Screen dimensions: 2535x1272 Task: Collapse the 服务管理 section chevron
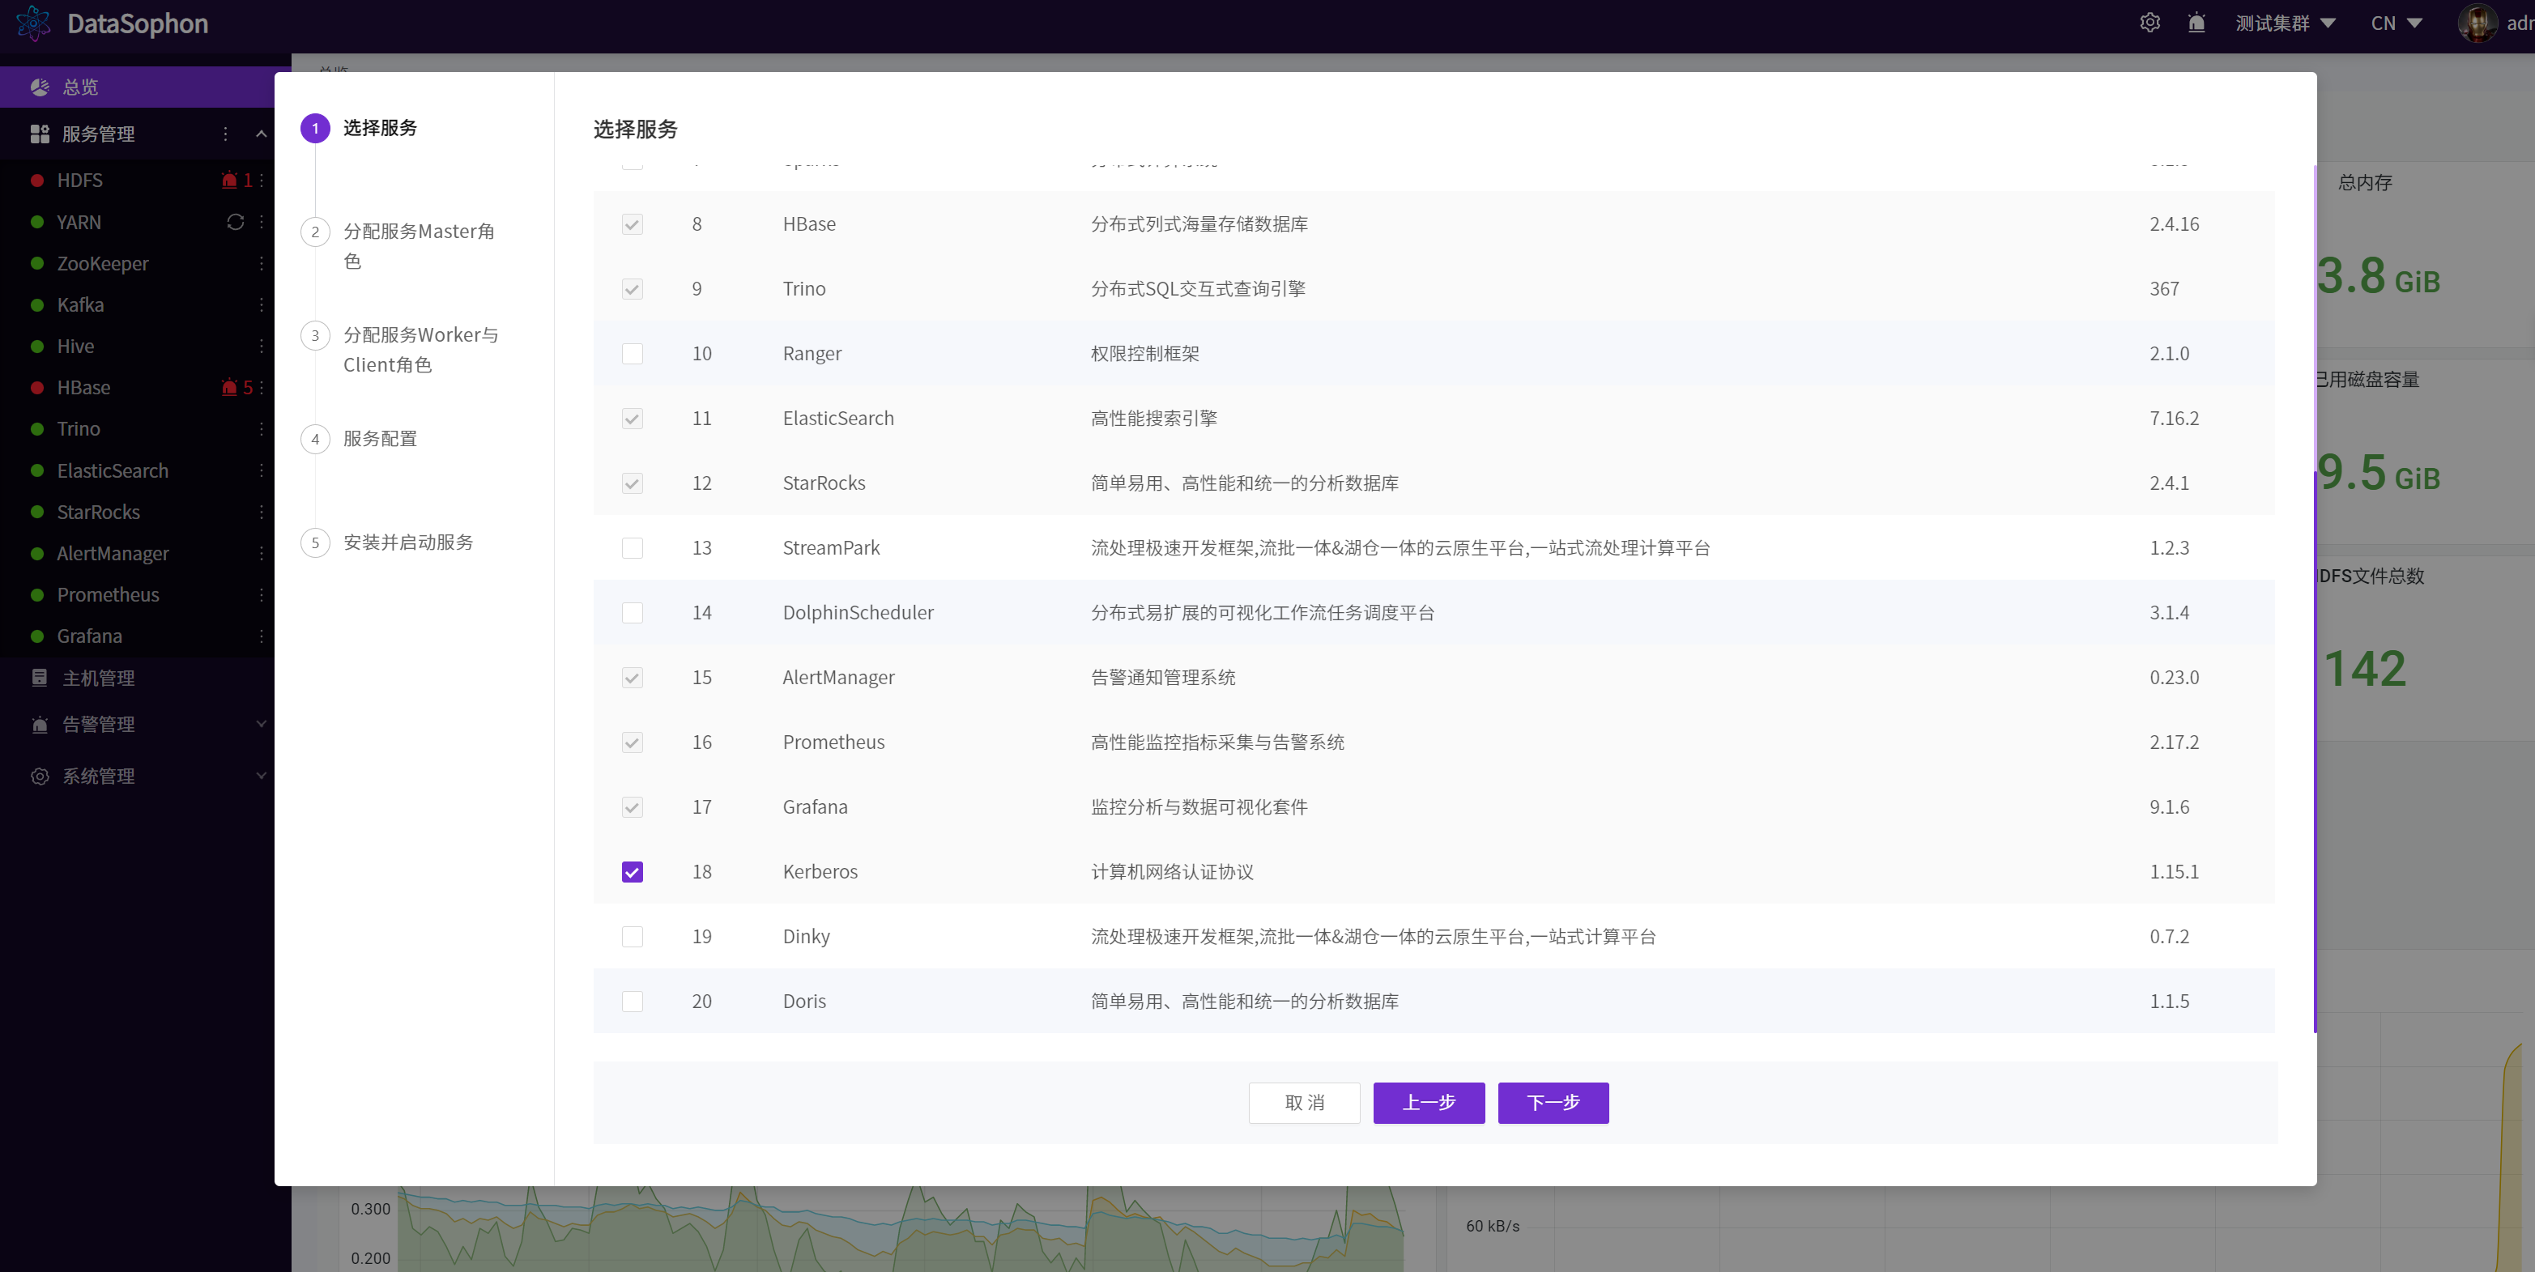click(261, 134)
